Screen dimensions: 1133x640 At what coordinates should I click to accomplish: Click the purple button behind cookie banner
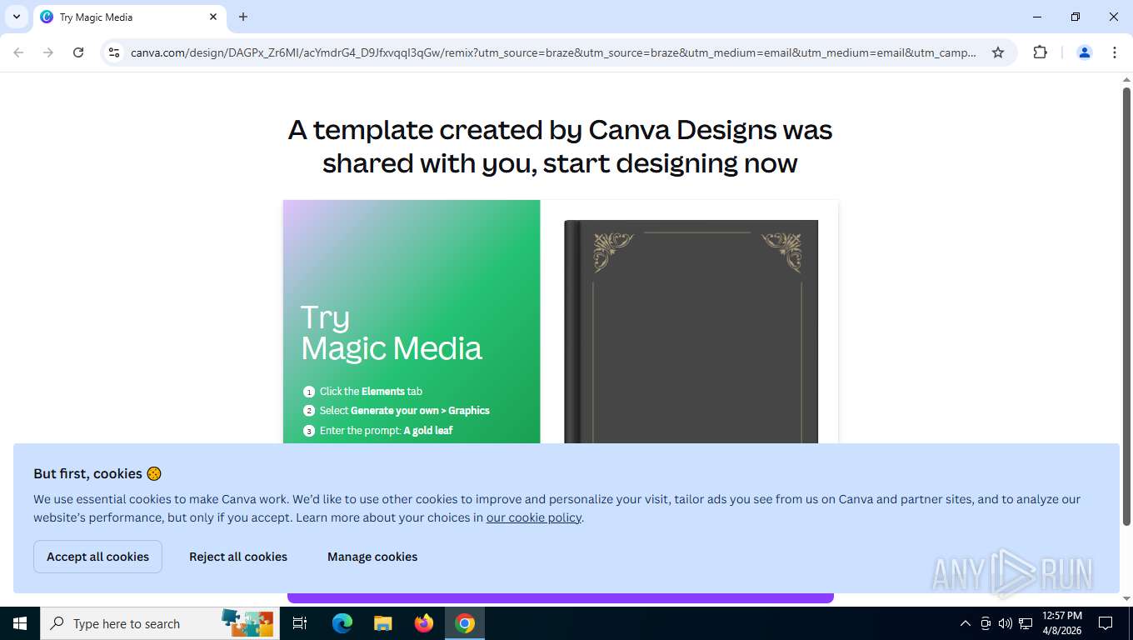[x=560, y=598]
